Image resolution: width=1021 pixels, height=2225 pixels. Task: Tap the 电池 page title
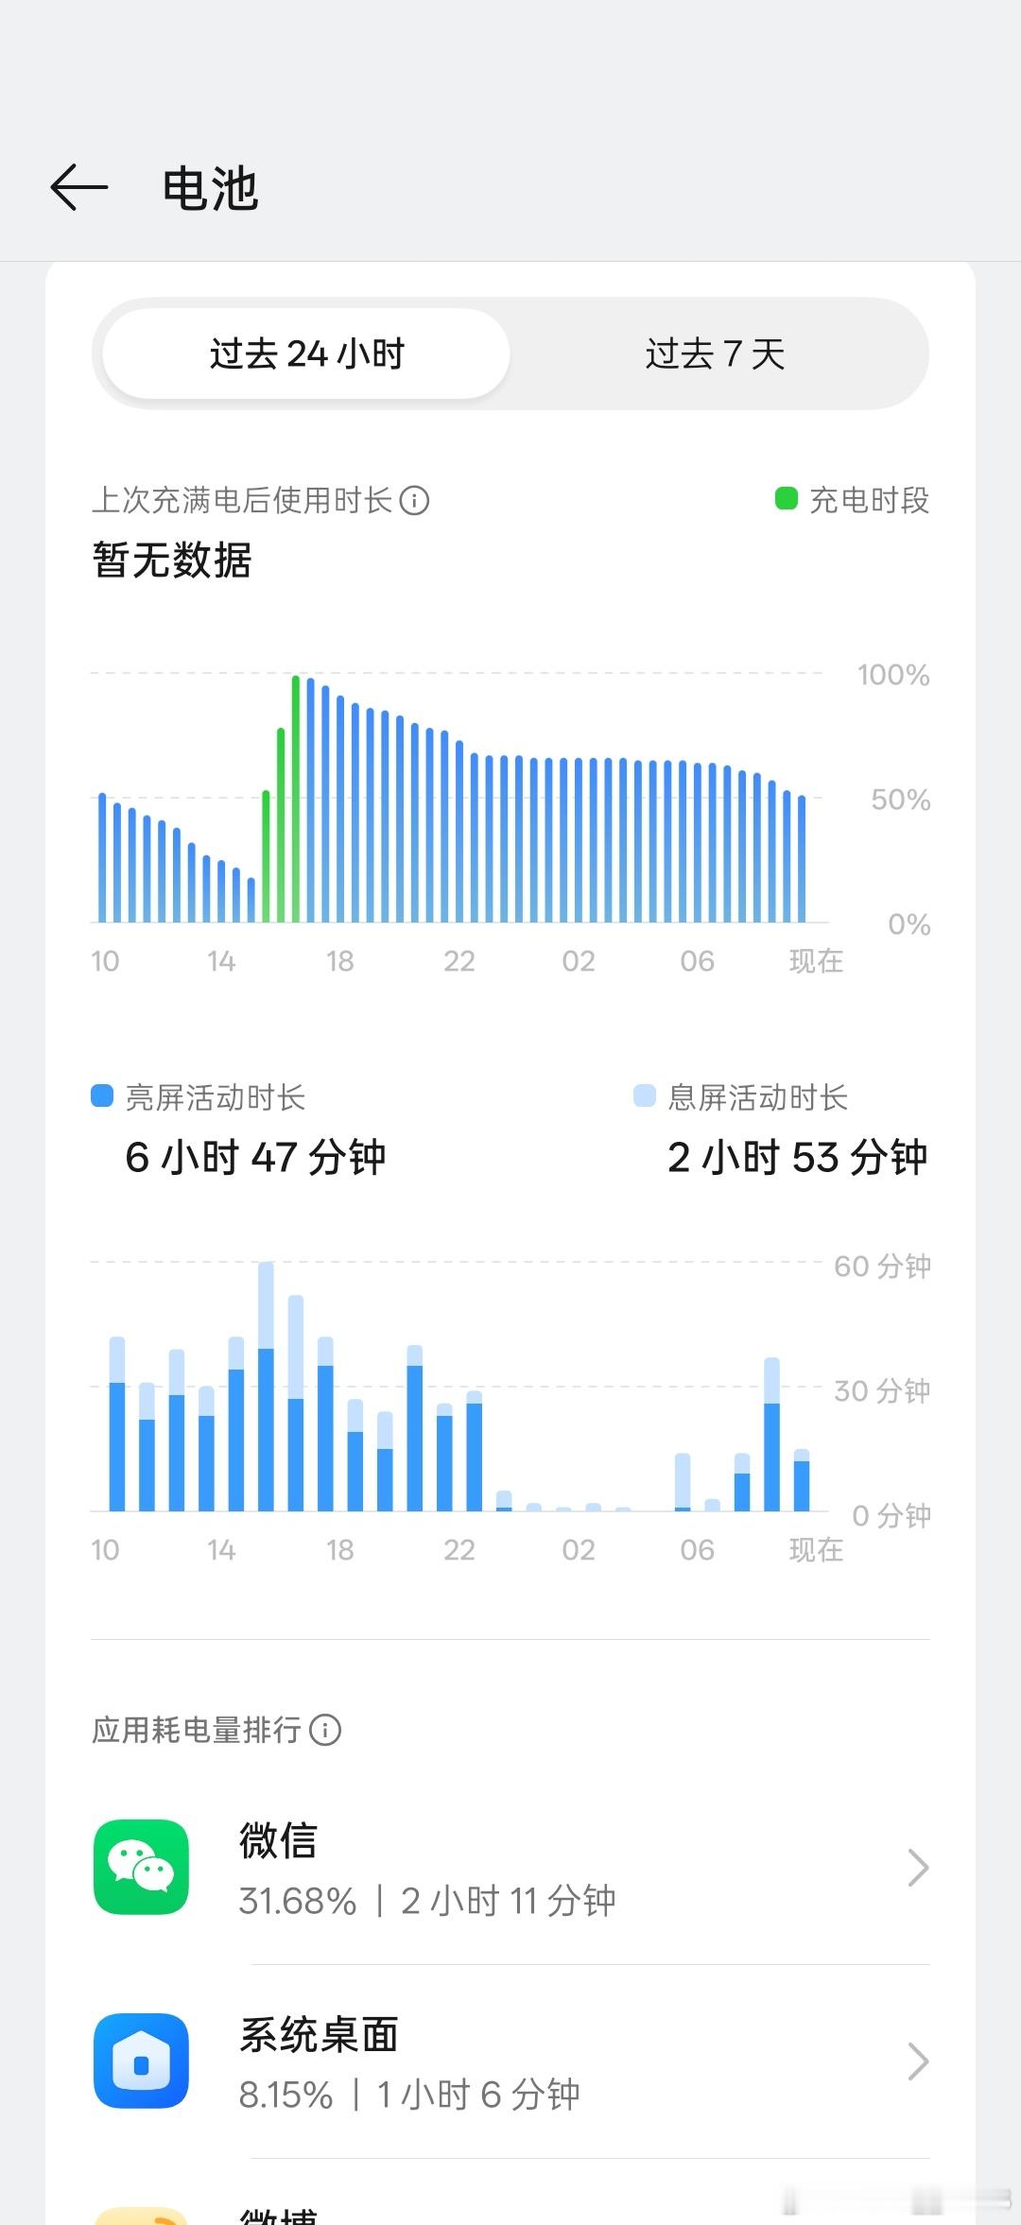[x=210, y=188]
